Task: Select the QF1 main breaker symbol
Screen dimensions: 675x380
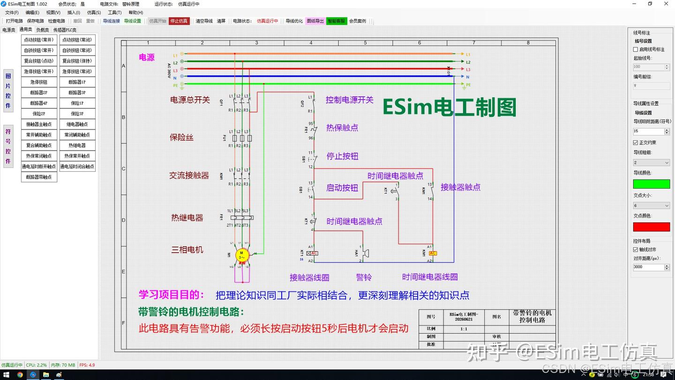Action: (x=242, y=103)
